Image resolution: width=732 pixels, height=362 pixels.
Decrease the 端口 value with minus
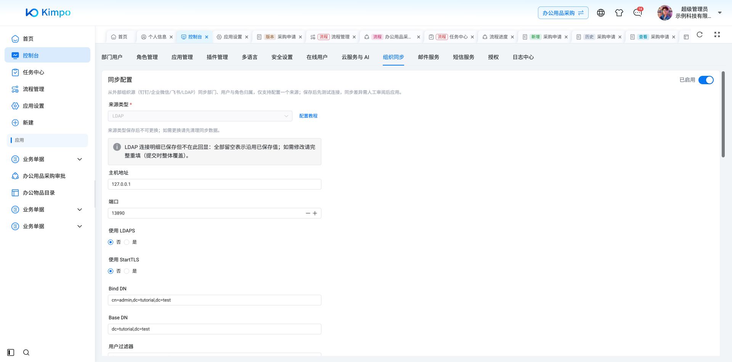click(x=308, y=213)
